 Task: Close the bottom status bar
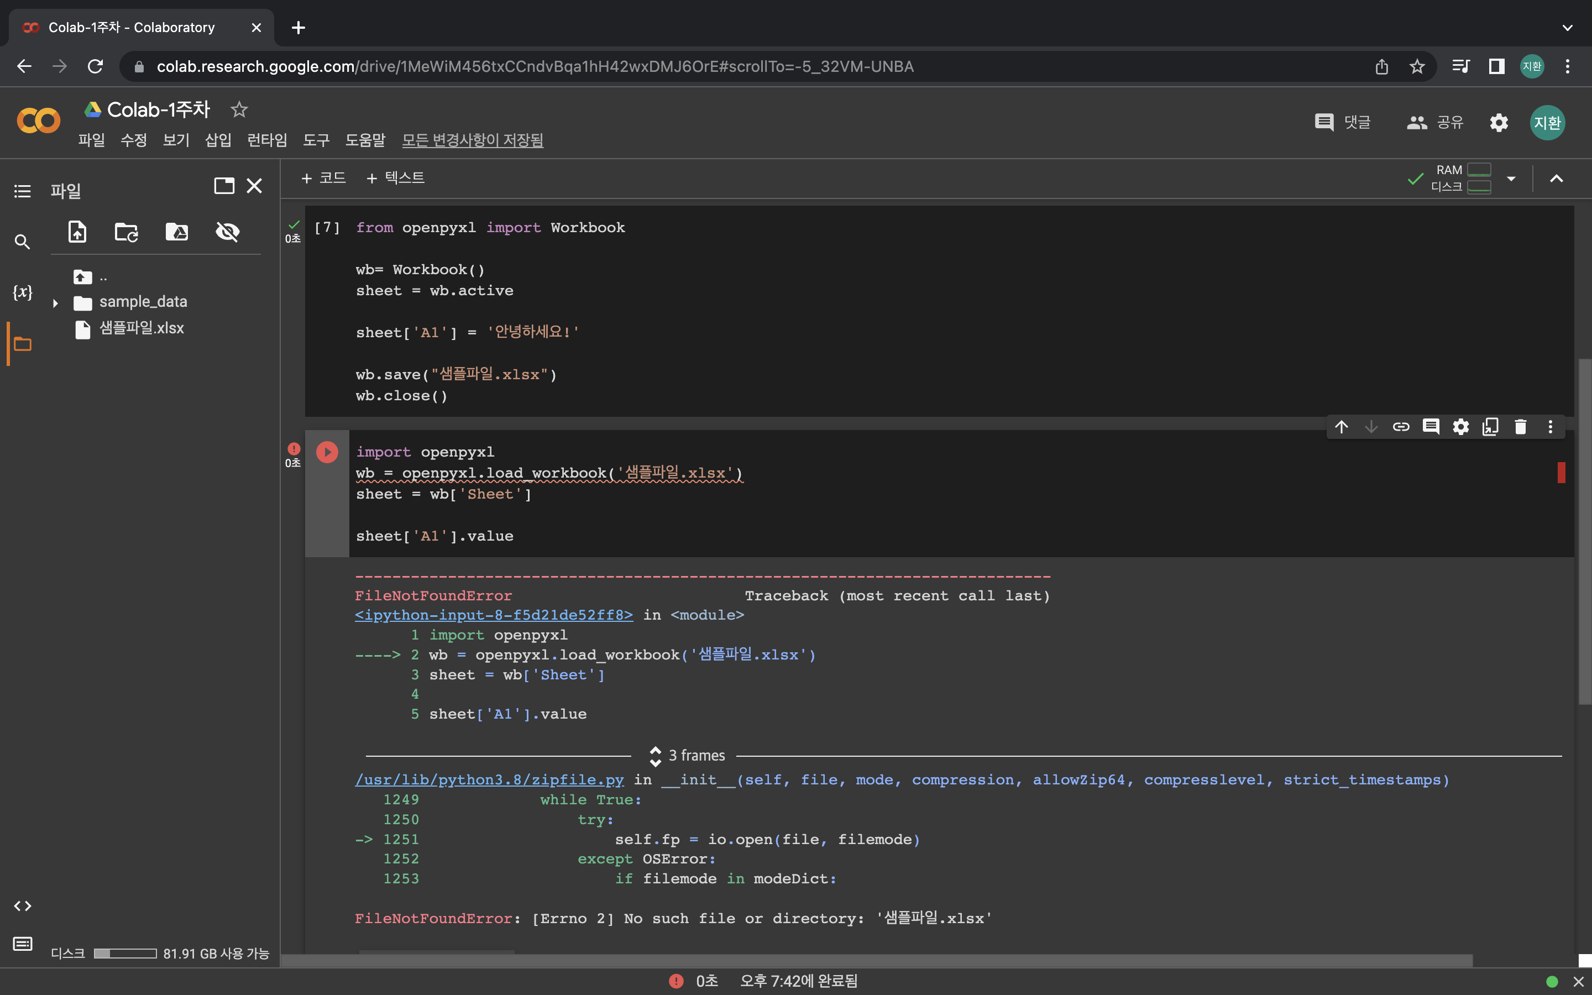[1578, 982]
